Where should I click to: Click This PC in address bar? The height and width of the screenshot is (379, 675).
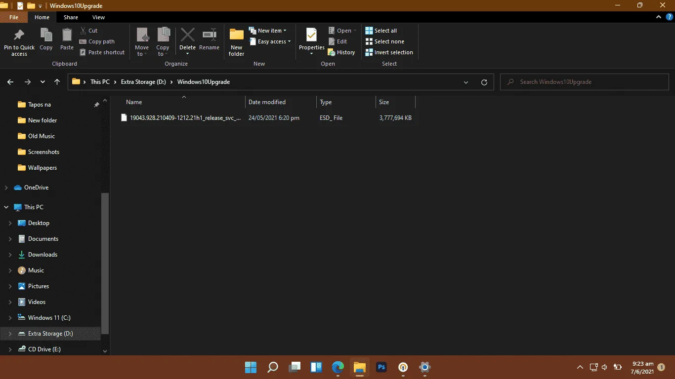point(100,82)
